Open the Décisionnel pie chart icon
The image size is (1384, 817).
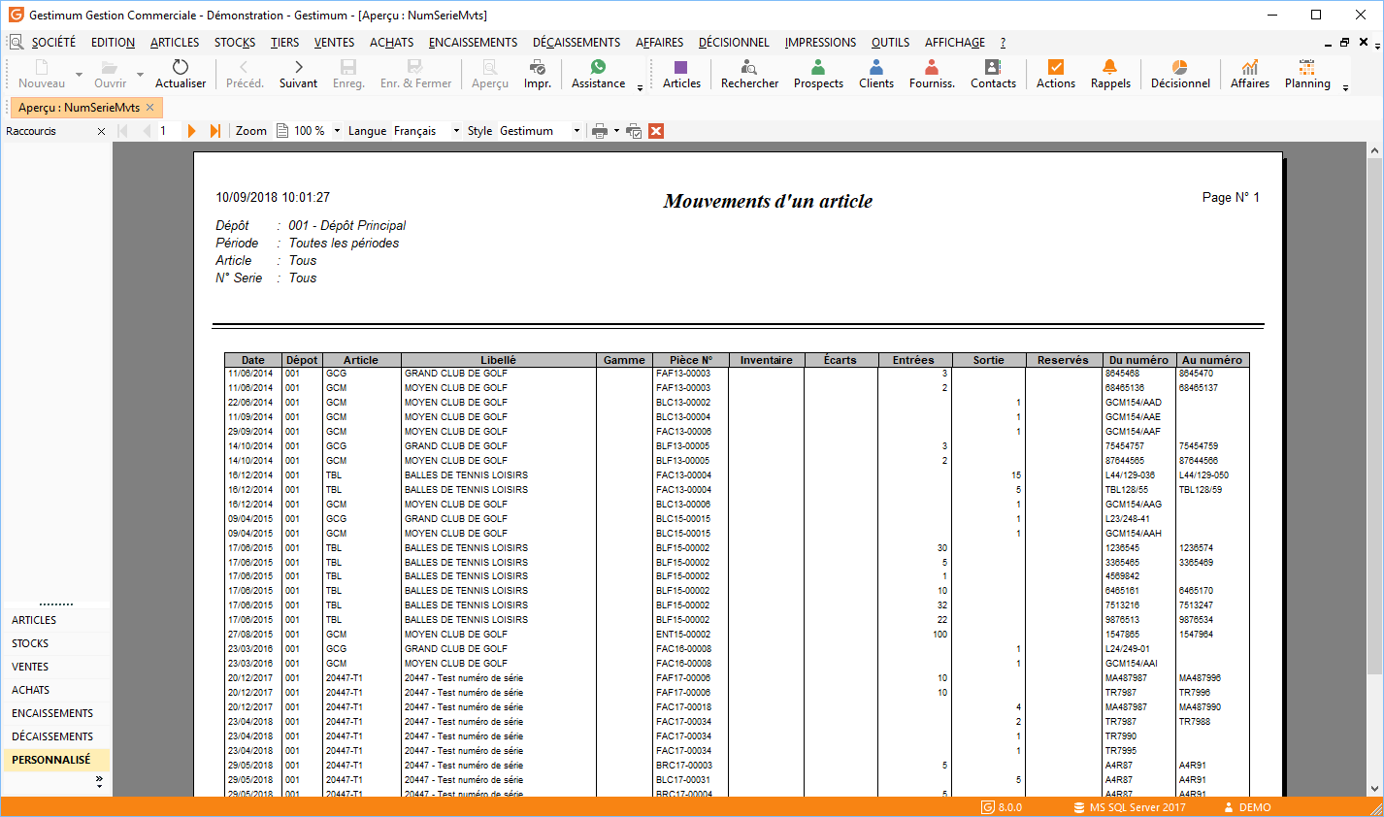point(1180,67)
